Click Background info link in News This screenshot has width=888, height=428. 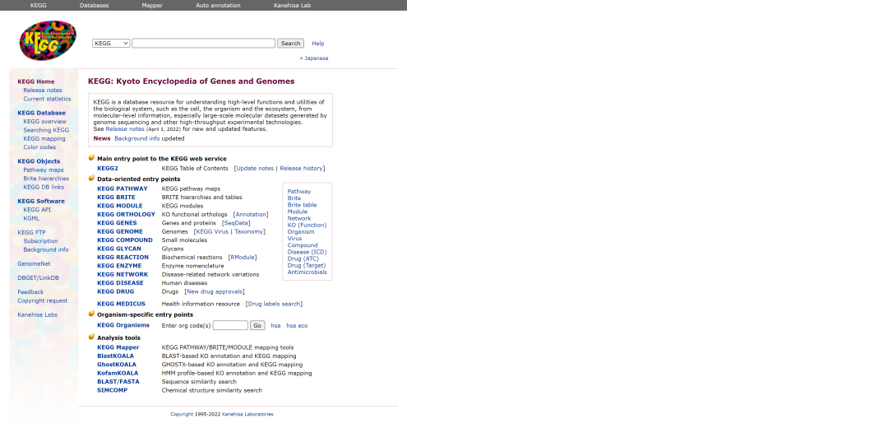pos(137,138)
